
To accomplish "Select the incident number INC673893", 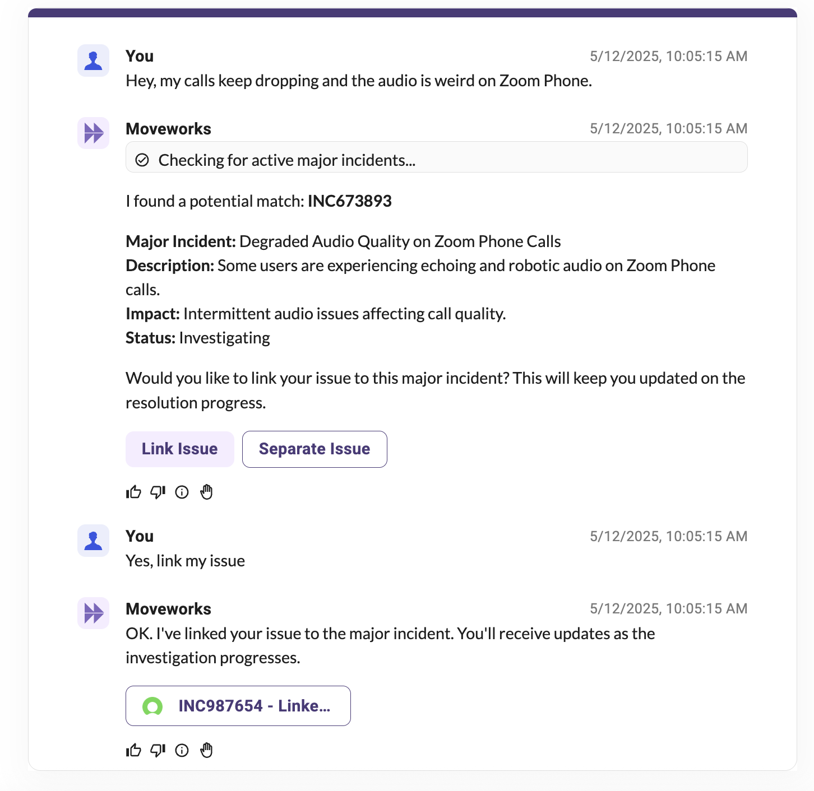I will point(350,201).
